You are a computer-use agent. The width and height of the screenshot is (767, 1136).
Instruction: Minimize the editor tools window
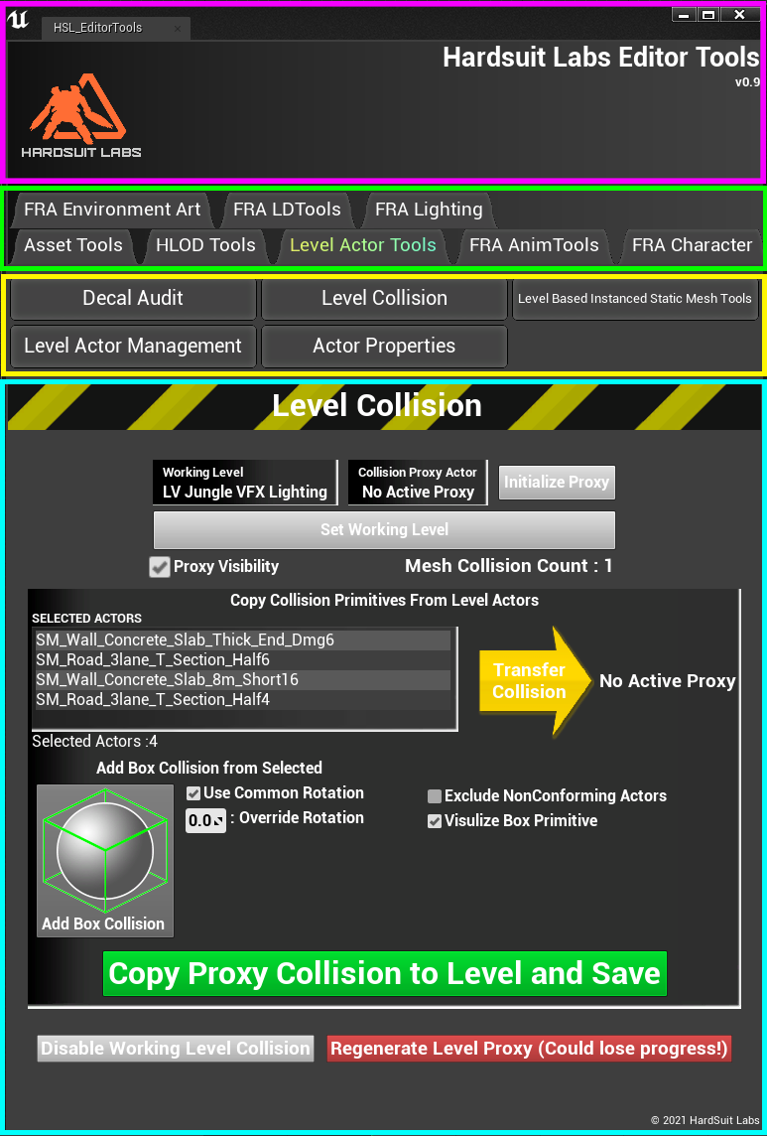[683, 15]
